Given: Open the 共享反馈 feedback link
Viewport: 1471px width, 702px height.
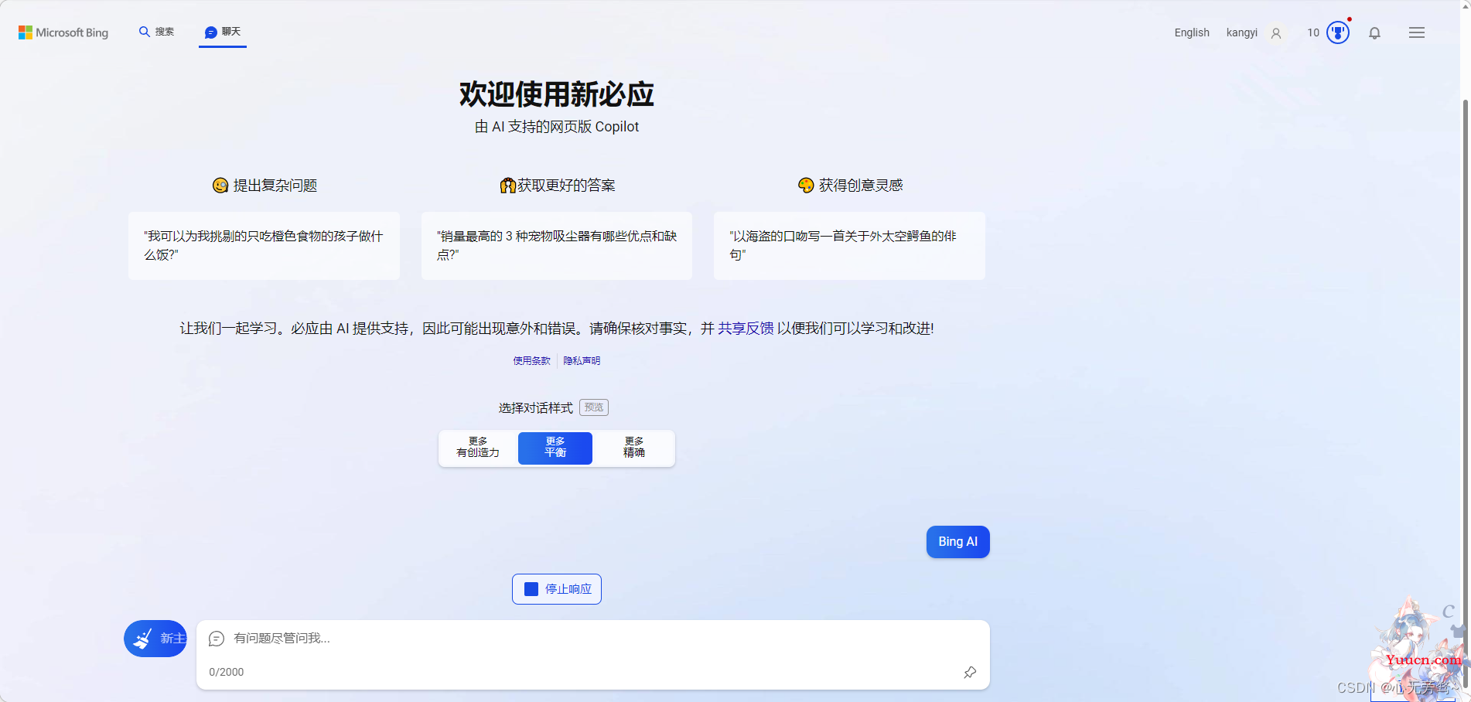Looking at the screenshot, I should 746,329.
